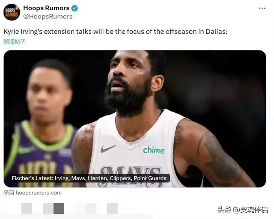Click the 头条 @灵魂伴侣 watermark
This screenshot has width=274, height=219.
pyautogui.click(x=243, y=210)
